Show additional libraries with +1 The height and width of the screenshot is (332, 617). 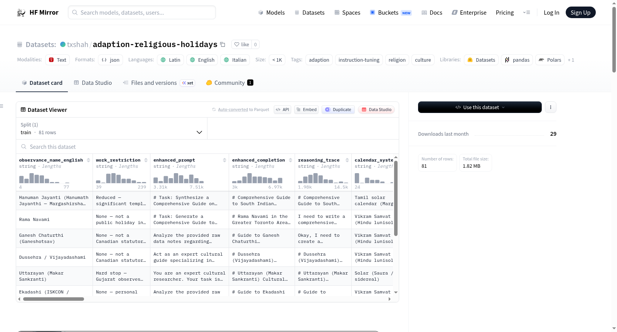pyautogui.click(x=571, y=60)
